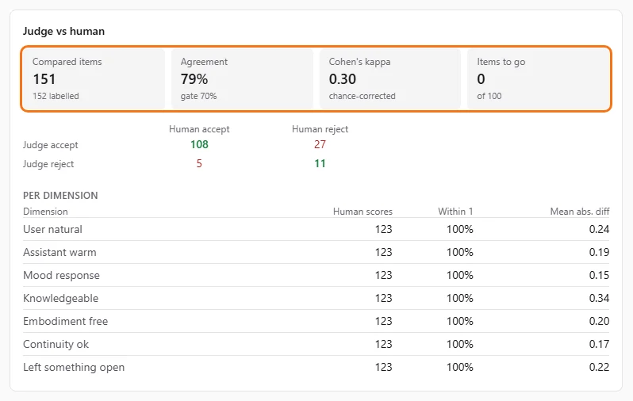
Task: Click the 'Human accept' column header
Action: pyautogui.click(x=199, y=129)
